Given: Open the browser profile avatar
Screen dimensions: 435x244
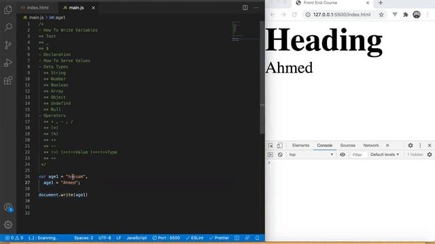Looking at the screenshot, I should [417, 15].
